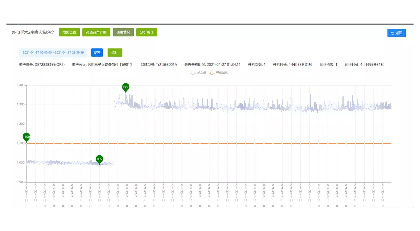Toggle the 开机基线 legend series
420x231 pixels.
coord(218,73)
